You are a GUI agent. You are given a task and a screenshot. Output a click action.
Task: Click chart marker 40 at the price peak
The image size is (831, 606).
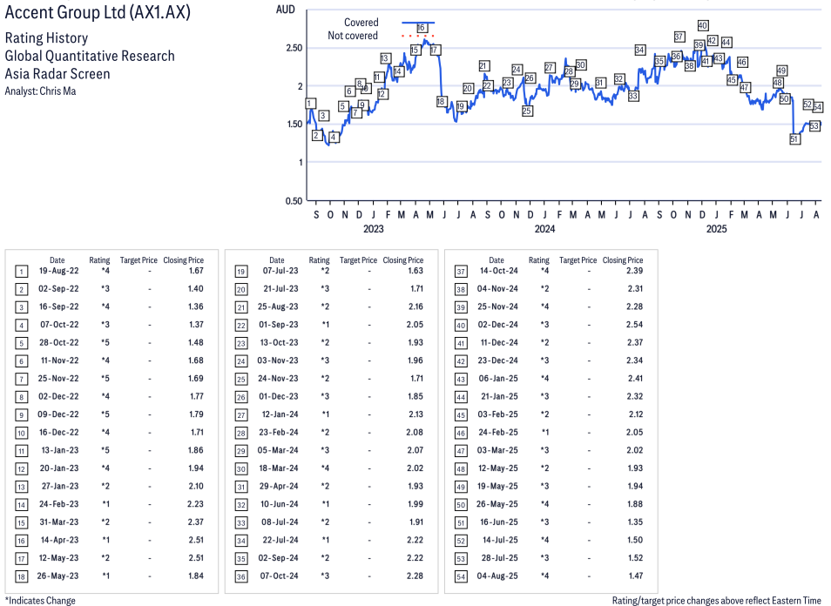[x=703, y=25]
